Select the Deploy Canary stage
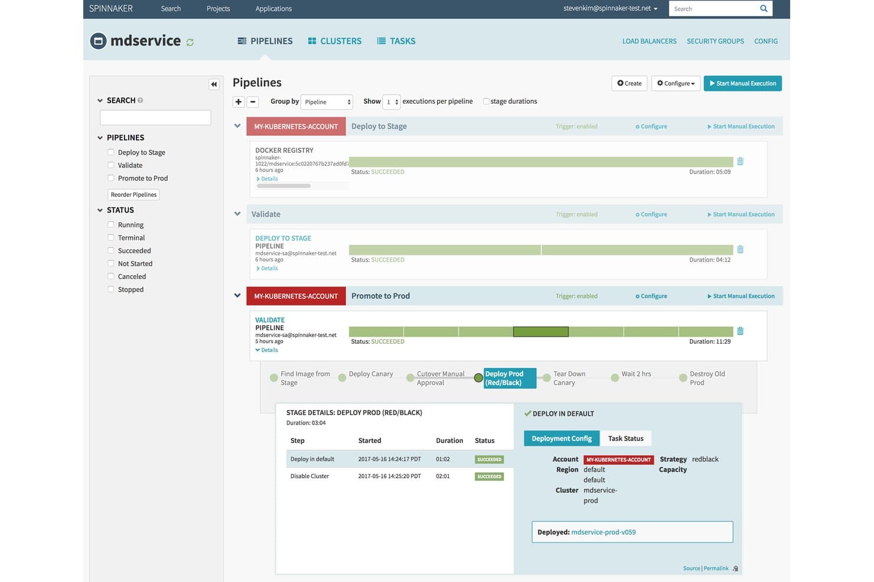Screen dimensions: 874x582 [342, 378]
